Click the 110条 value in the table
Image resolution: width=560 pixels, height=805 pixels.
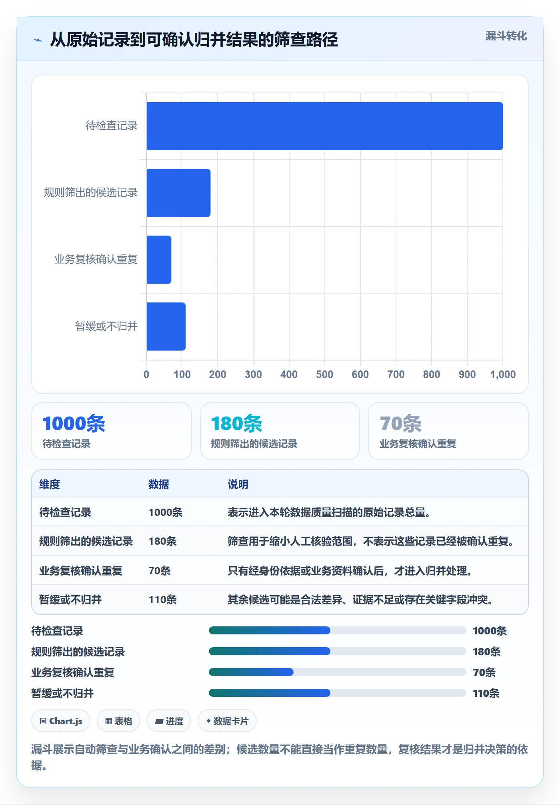(x=163, y=600)
